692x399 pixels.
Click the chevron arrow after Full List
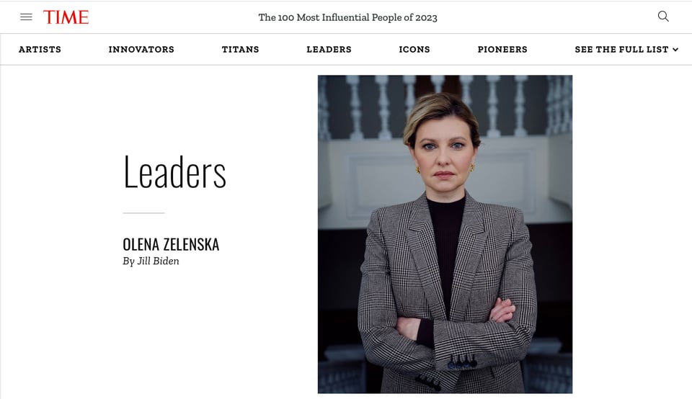675,50
